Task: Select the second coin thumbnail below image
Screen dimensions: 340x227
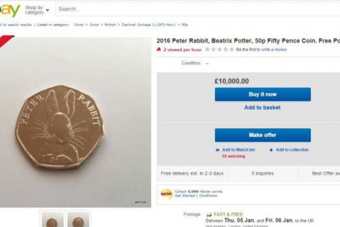Action: point(78,220)
